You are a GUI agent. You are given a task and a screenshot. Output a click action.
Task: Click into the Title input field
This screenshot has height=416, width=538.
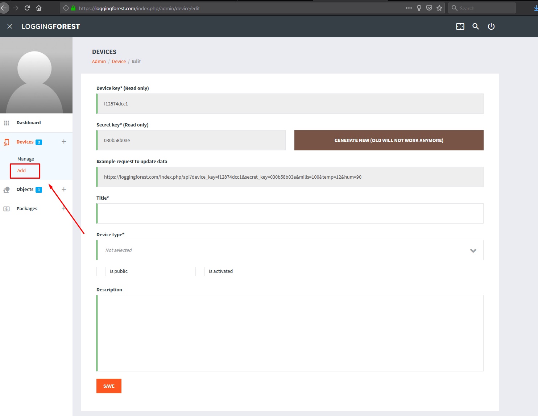click(290, 213)
